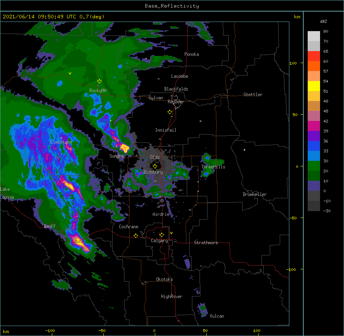The height and width of the screenshot is (336, 344).
Task: Click the Sundre label
Action: tap(117, 156)
